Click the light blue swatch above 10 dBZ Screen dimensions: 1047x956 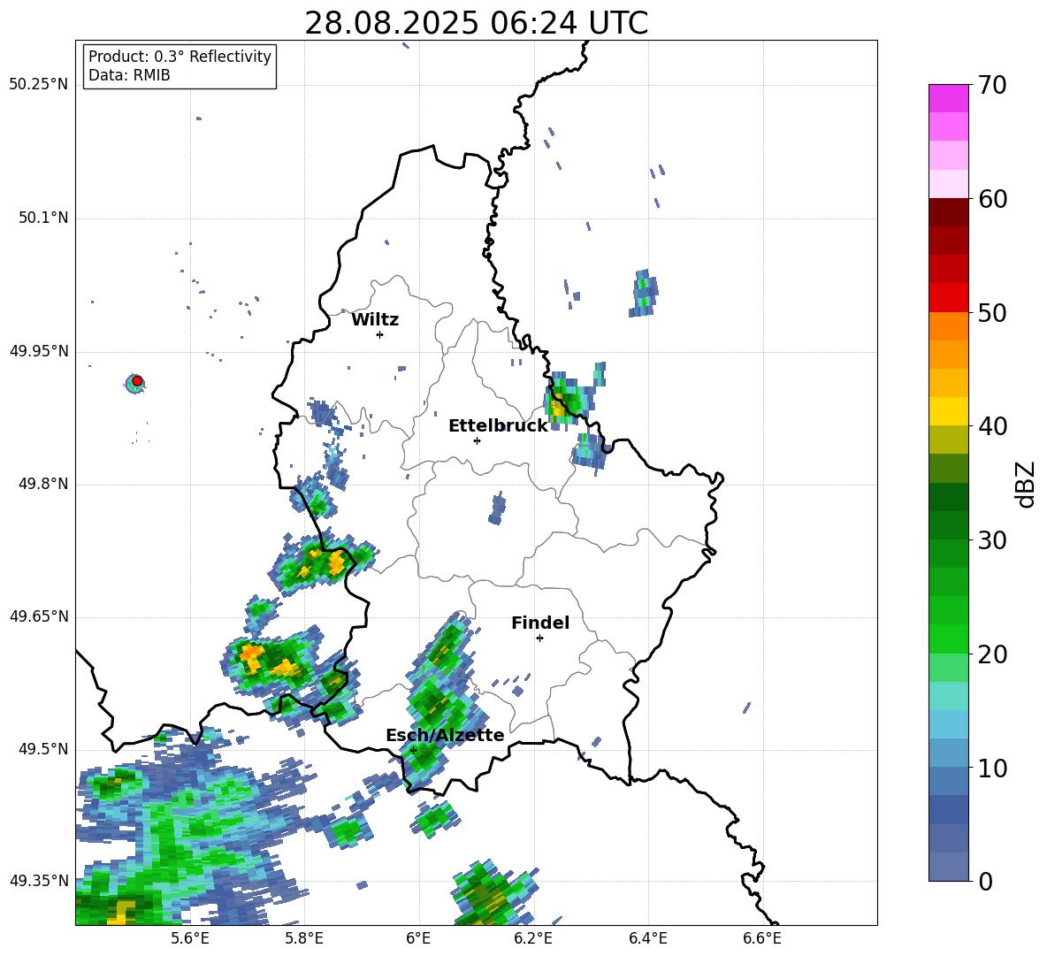[x=948, y=753]
